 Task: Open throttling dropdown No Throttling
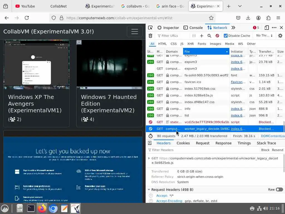(x=264, y=36)
